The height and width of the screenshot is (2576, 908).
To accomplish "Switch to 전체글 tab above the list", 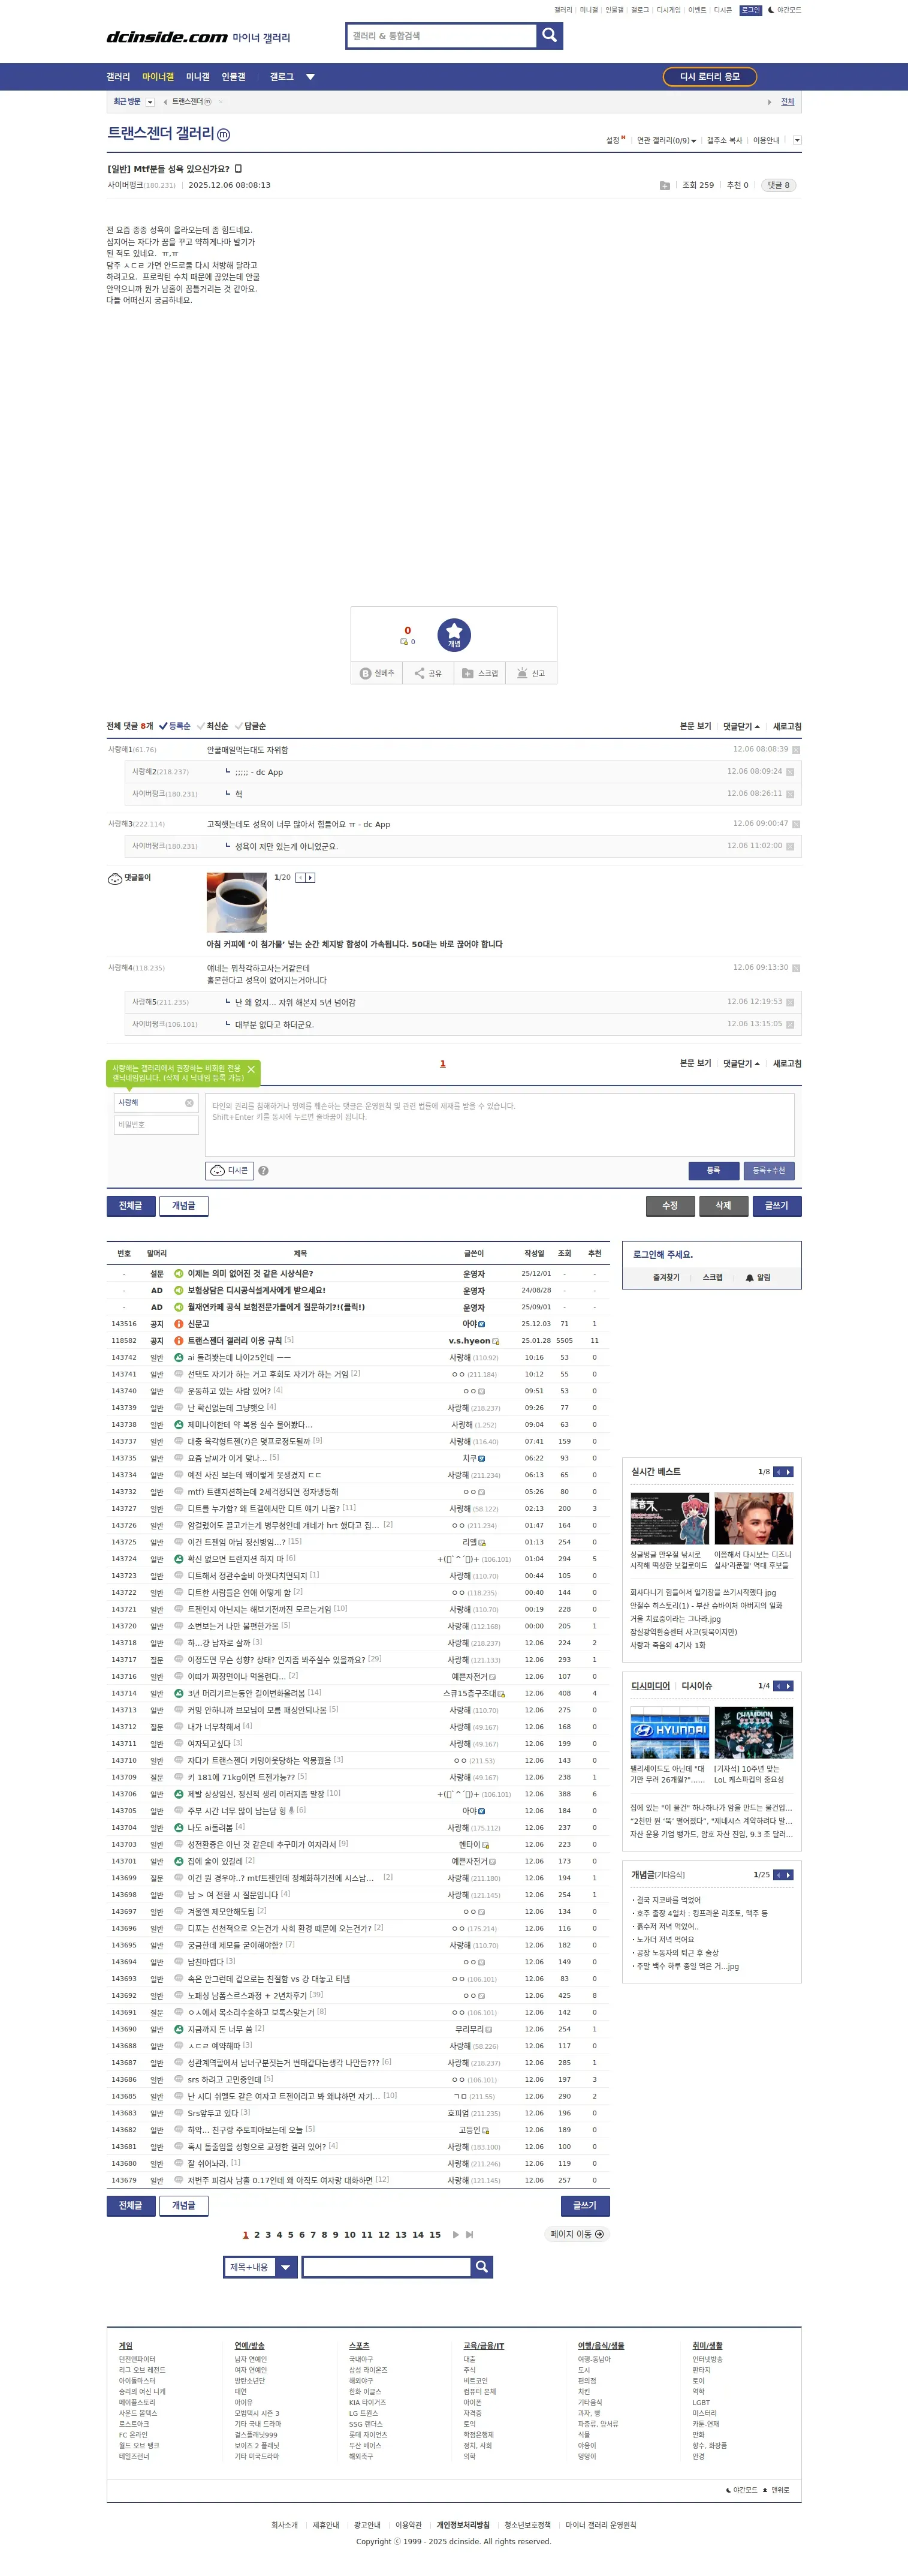I will [x=131, y=1206].
